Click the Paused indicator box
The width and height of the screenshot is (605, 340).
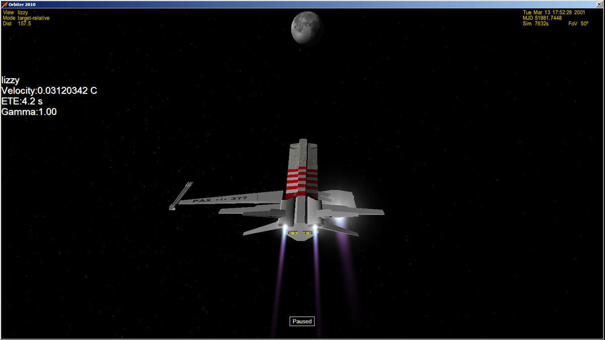(302, 321)
